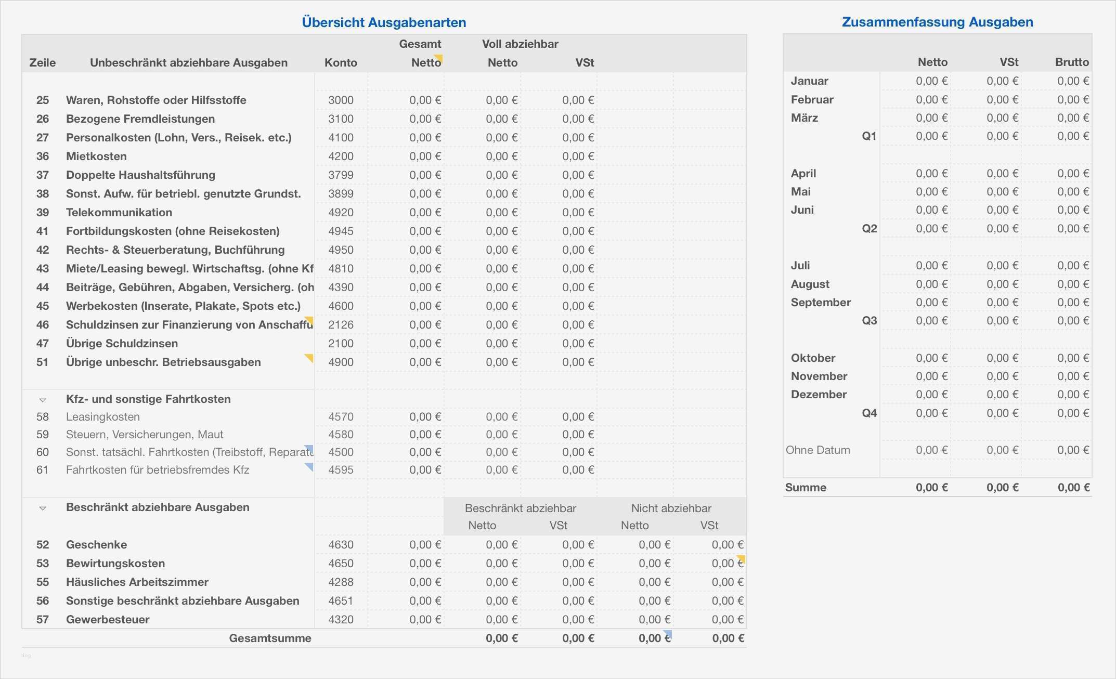
Task: Click the Mietkosten row label
Action: coord(96,156)
